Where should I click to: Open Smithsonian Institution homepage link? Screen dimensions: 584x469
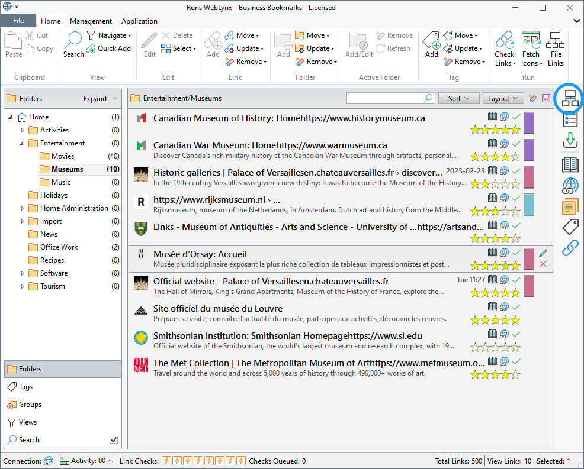287,336
